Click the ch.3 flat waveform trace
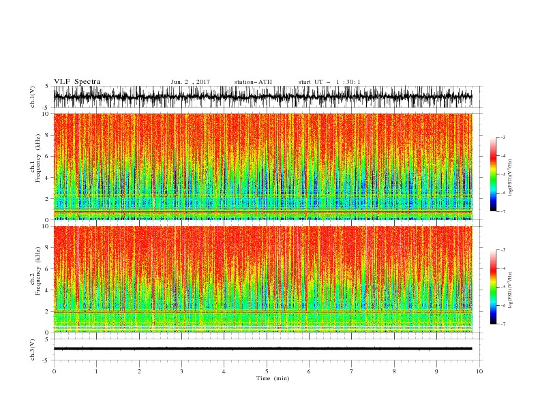This screenshot has height=417, width=540. (262, 349)
